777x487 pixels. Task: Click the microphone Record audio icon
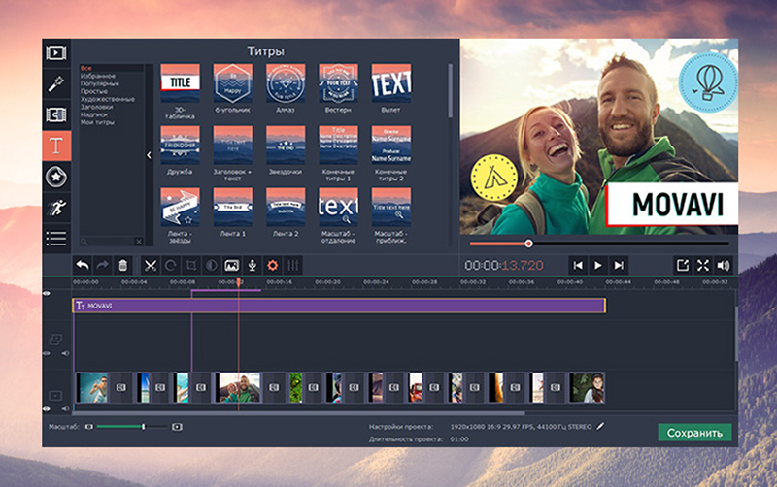252,265
